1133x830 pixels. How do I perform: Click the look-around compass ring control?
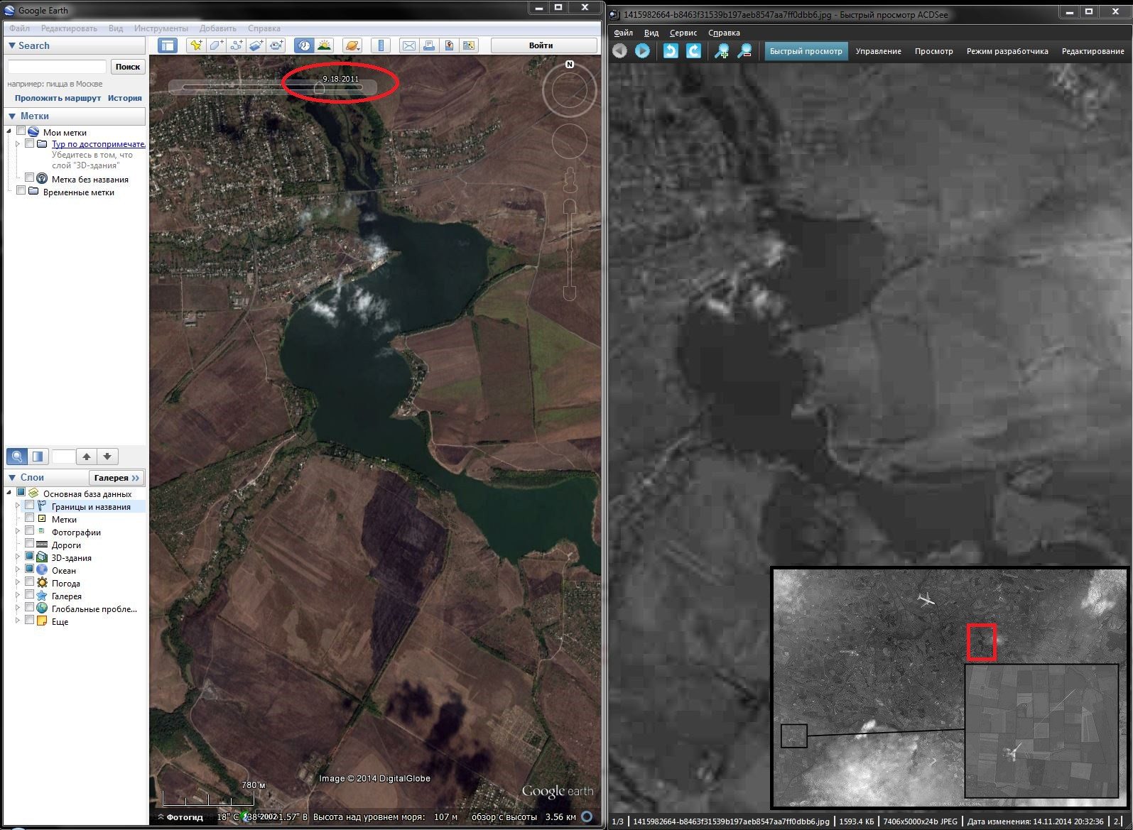[x=569, y=90]
